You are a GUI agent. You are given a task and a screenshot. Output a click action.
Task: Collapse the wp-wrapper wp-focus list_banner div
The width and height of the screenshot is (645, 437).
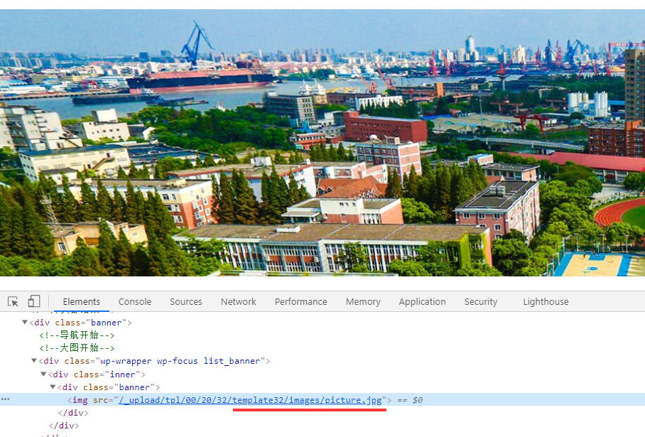(x=34, y=361)
